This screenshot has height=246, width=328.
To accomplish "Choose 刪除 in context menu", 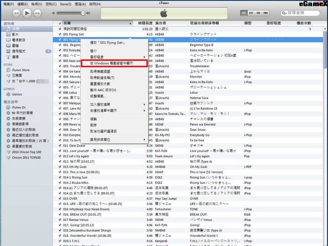I will tap(114, 125).
